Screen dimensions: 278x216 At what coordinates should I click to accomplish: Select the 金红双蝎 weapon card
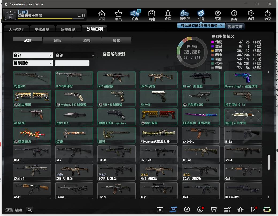159,117
